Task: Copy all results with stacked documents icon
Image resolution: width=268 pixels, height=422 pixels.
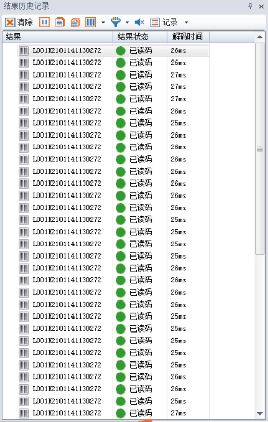Action: (76, 22)
